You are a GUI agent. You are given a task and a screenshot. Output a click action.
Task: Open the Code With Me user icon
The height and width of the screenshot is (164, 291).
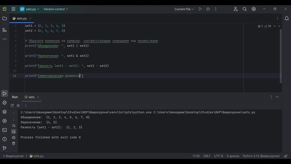coord(236,9)
